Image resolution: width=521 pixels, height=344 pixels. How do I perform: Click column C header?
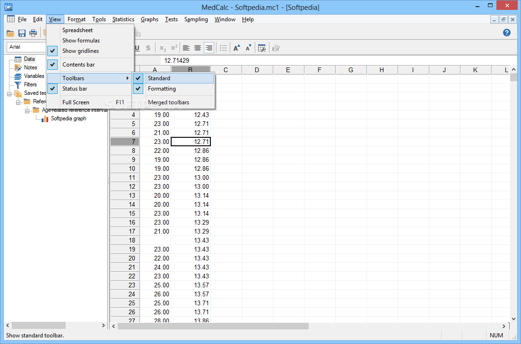coord(226,70)
